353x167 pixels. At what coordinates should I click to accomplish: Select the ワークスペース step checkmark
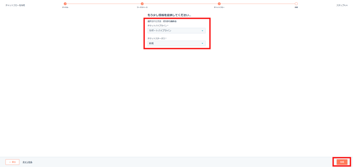142,4
